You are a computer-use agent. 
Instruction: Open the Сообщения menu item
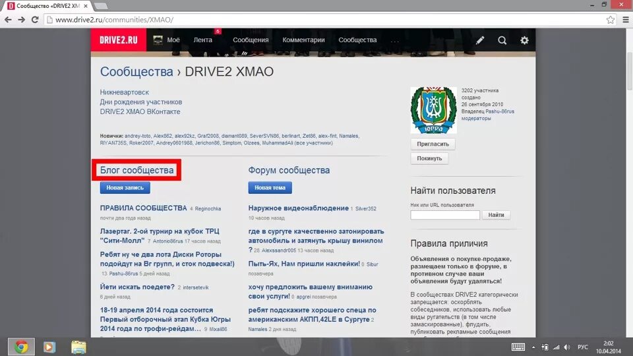[251, 40]
